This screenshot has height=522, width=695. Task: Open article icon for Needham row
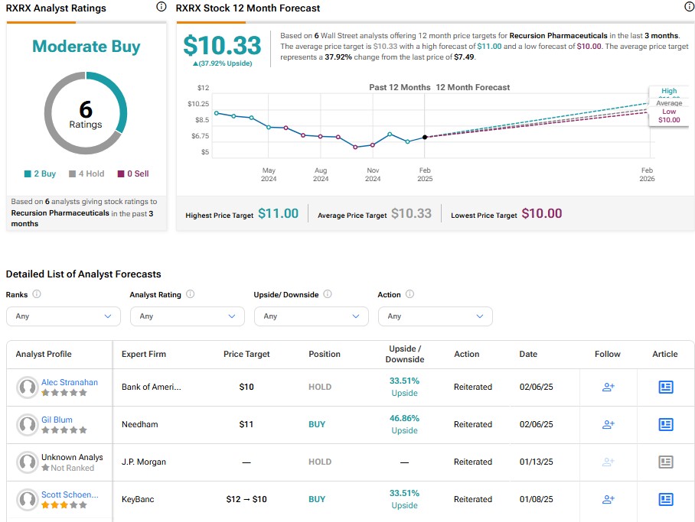[666, 424]
